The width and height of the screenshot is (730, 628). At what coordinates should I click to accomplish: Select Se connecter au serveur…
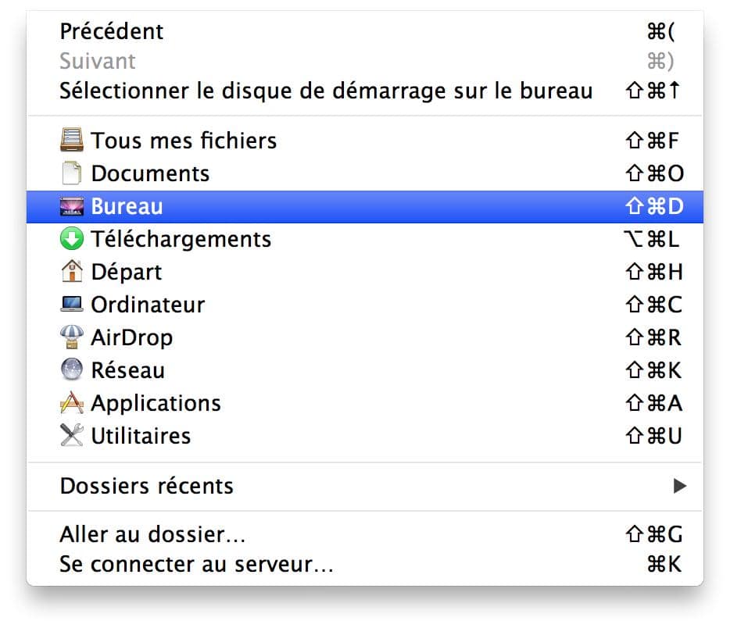(365, 564)
